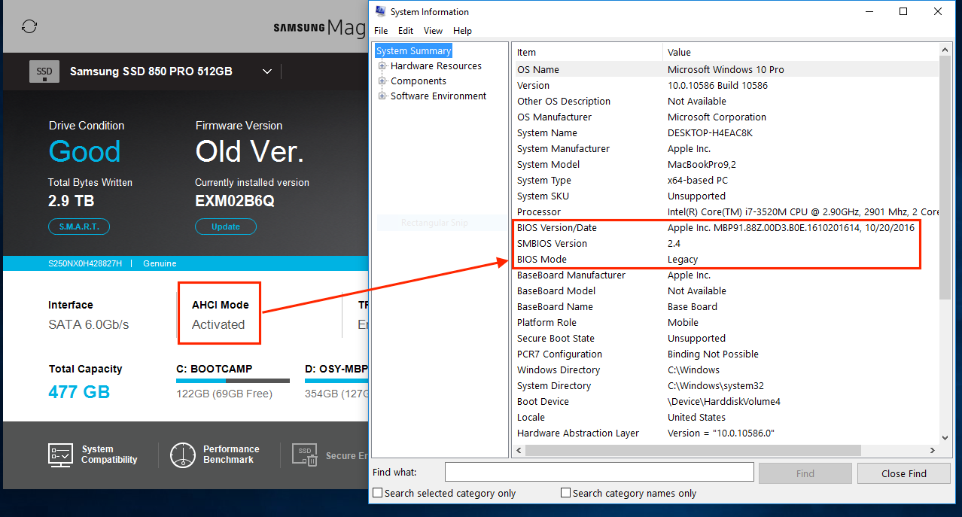Screen dimensions: 962x517
Task: Select the PCR7 Configuration row
Action: [x=726, y=354]
